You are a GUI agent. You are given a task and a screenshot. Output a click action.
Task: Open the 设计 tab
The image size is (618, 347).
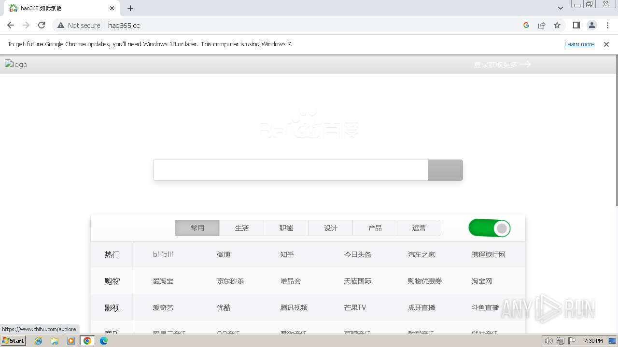click(x=331, y=228)
